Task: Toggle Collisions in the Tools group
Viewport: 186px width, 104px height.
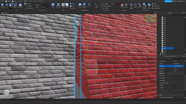Action: pos(28,4)
